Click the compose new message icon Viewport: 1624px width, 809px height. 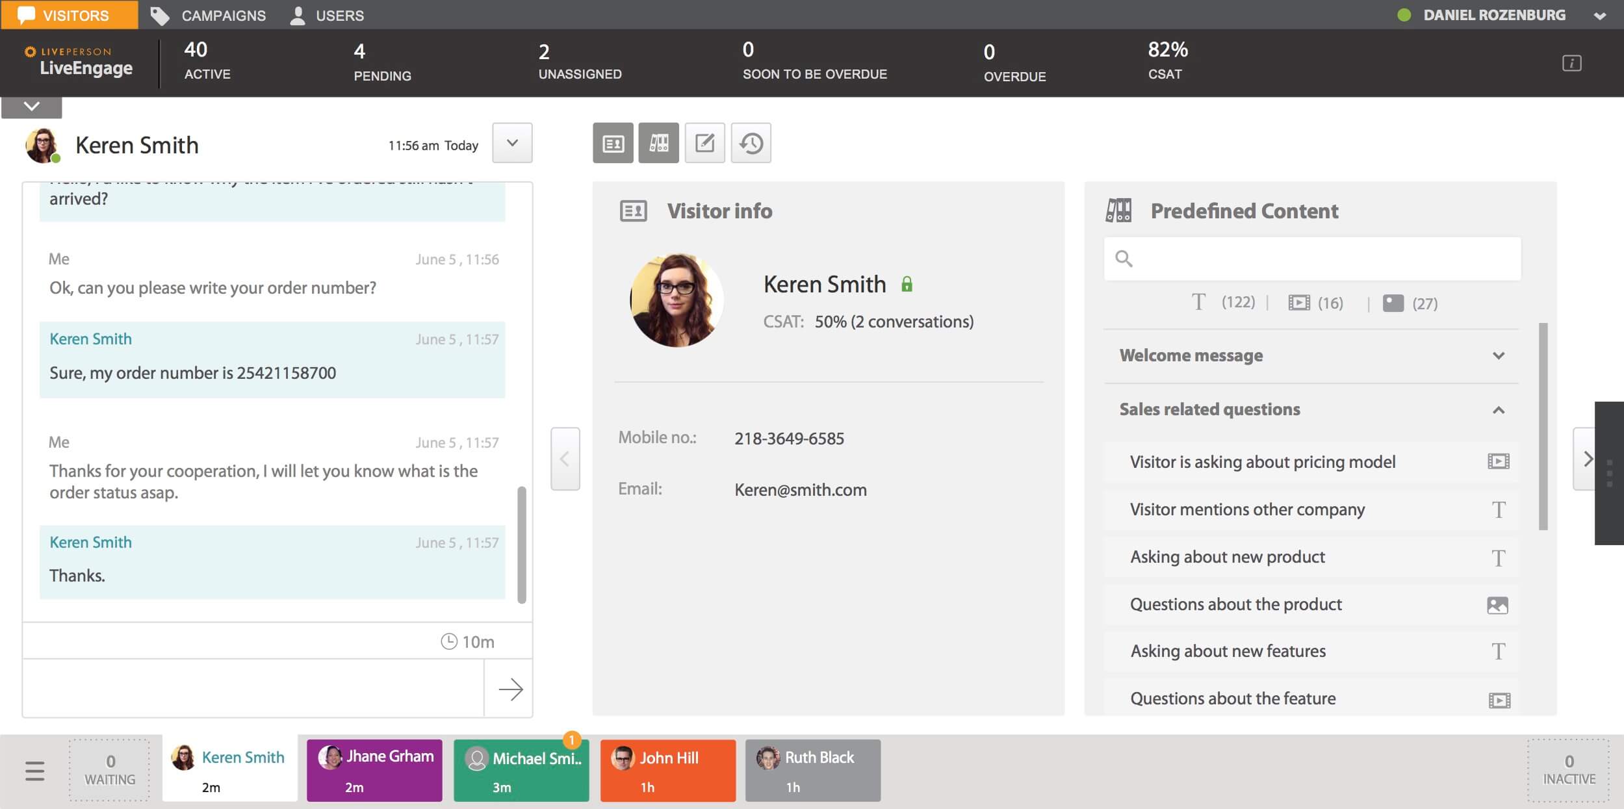point(703,143)
